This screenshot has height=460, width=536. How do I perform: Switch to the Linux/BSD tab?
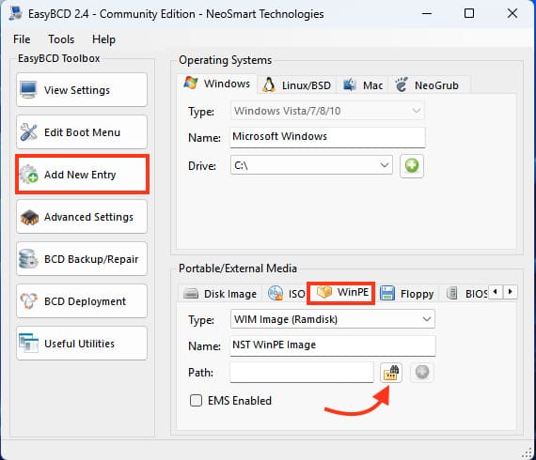pyautogui.click(x=297, y=85)
